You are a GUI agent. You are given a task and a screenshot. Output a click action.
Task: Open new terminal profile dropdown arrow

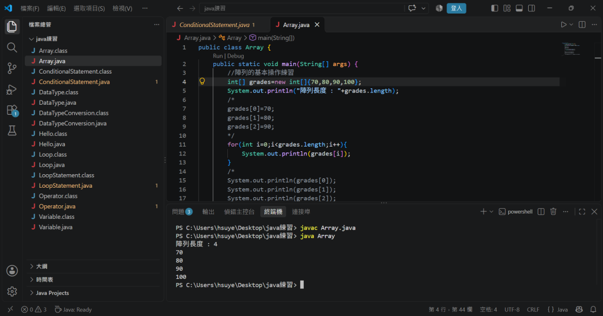pos(491,211)
